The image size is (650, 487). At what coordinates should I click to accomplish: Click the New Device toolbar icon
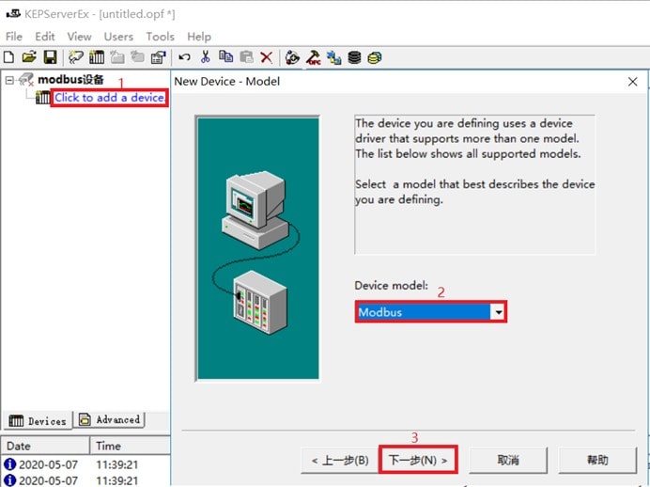(x=97, y=56)
